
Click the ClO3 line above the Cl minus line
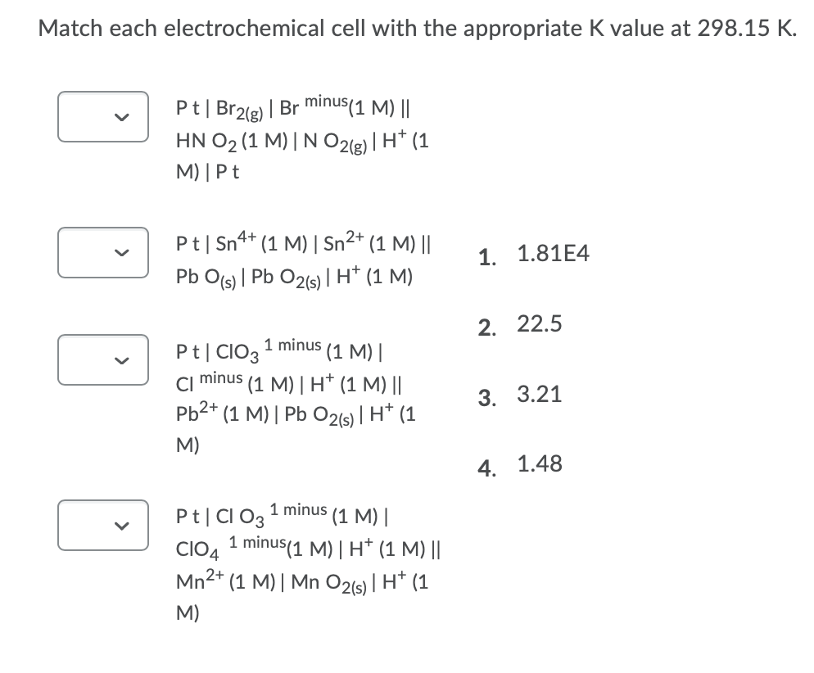click(x=282, y=352)
